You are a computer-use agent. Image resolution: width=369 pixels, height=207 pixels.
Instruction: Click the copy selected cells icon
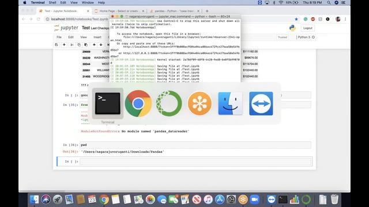(79, 45)
